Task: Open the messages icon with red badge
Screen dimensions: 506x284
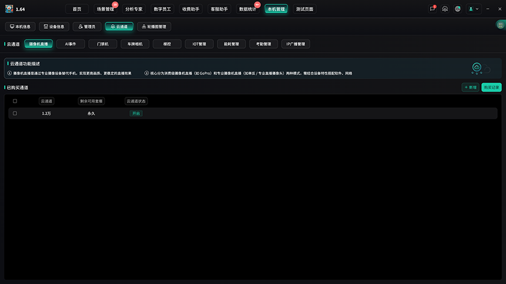Action: [x=433, y=9]
